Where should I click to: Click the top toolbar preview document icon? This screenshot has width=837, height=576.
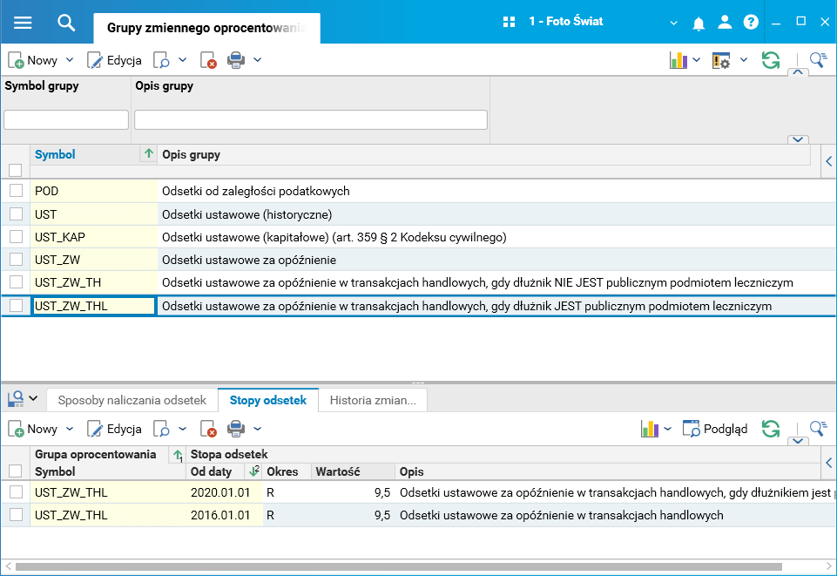tap(161, 60)
